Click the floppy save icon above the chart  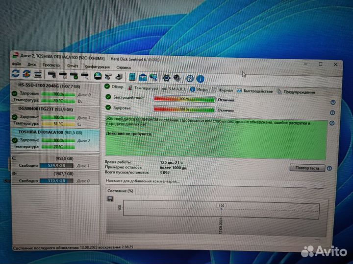110,199
